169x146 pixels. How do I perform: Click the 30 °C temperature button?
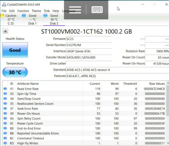(x=15, y=72)
